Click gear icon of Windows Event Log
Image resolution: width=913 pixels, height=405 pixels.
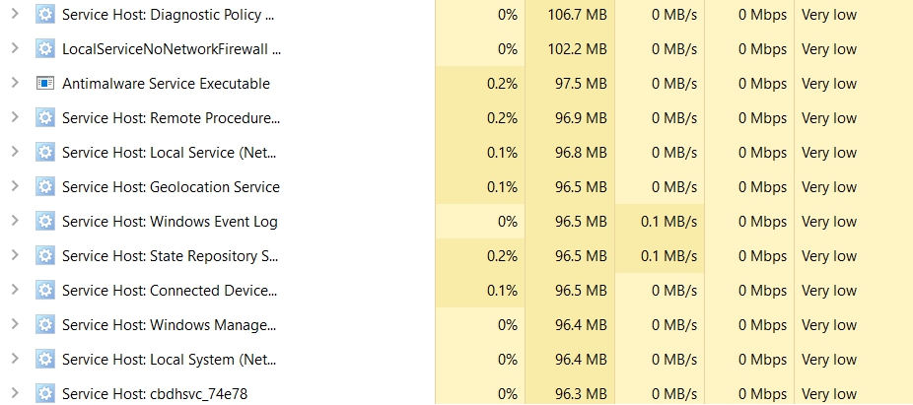pos(44,221)
